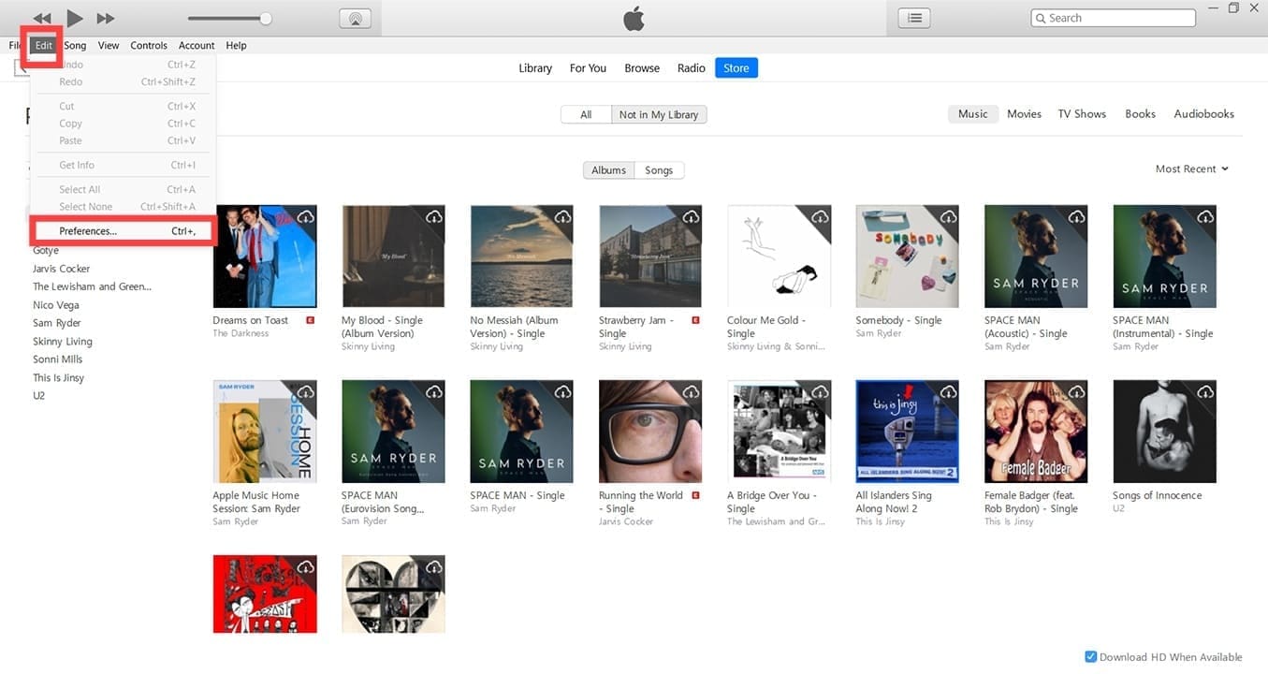Open the Help menu

pyautogui.click(x=236, y=45)
